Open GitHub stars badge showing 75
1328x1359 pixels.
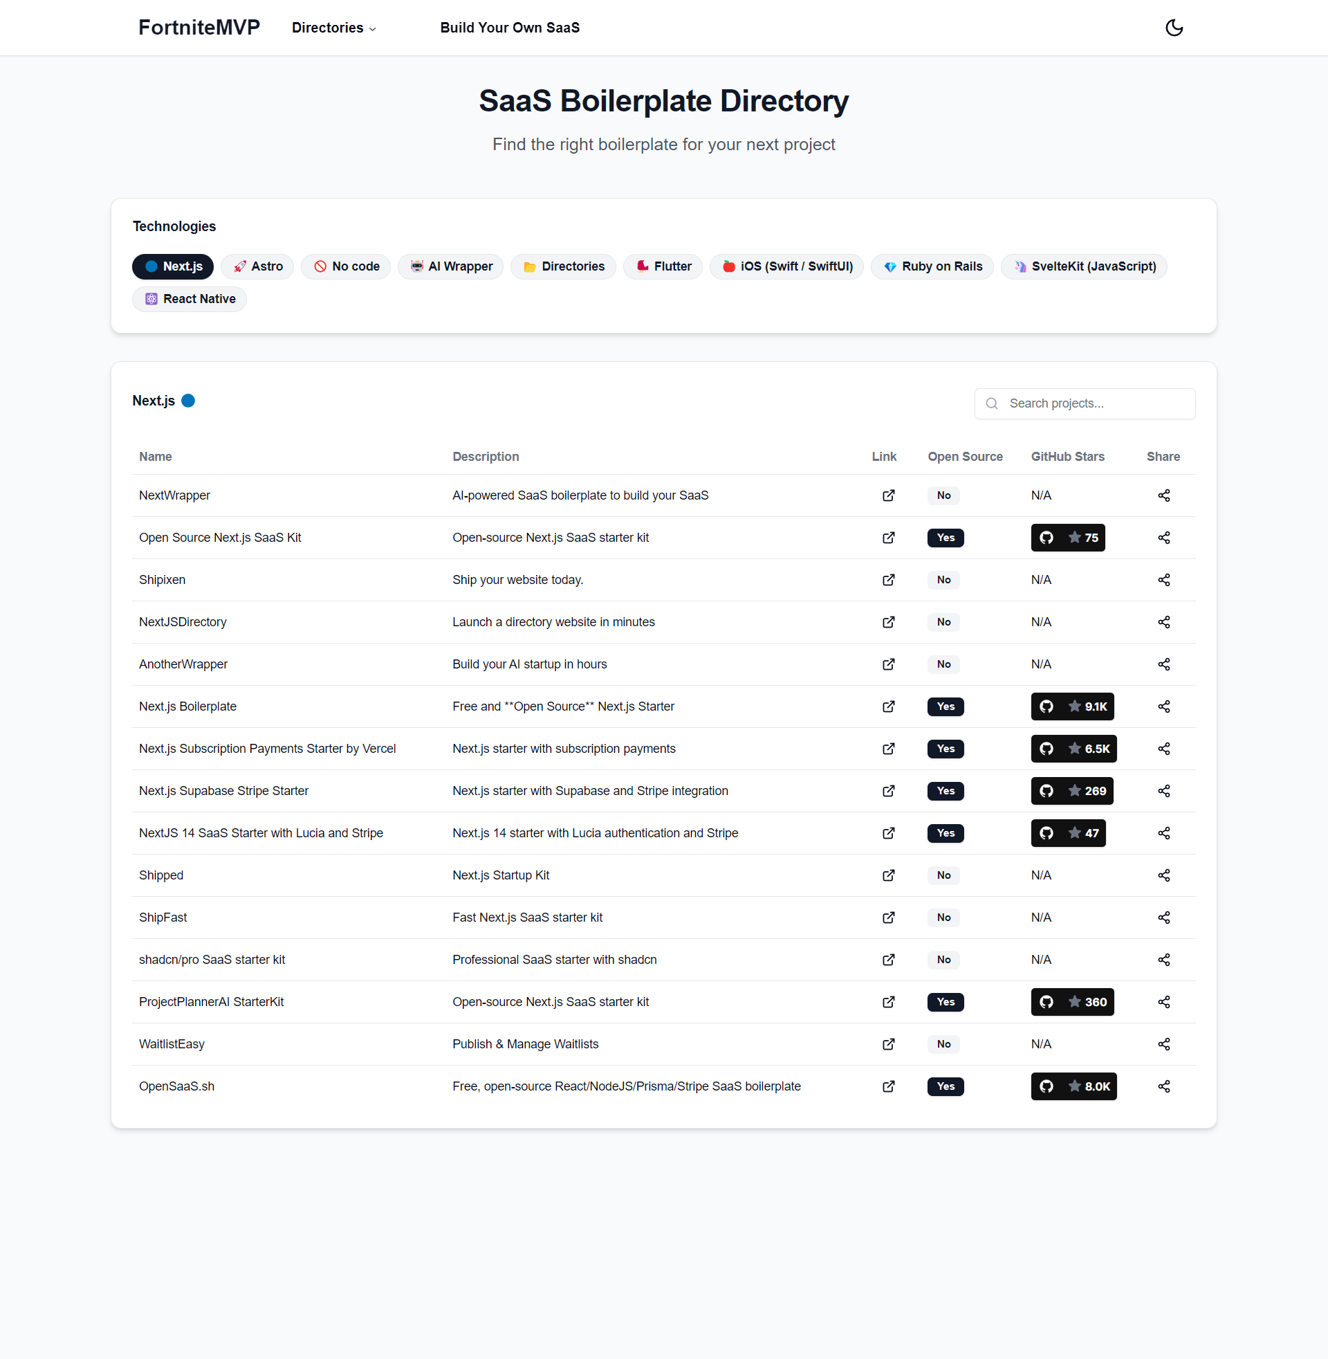pyautogui.click(x=1068, y=538)
